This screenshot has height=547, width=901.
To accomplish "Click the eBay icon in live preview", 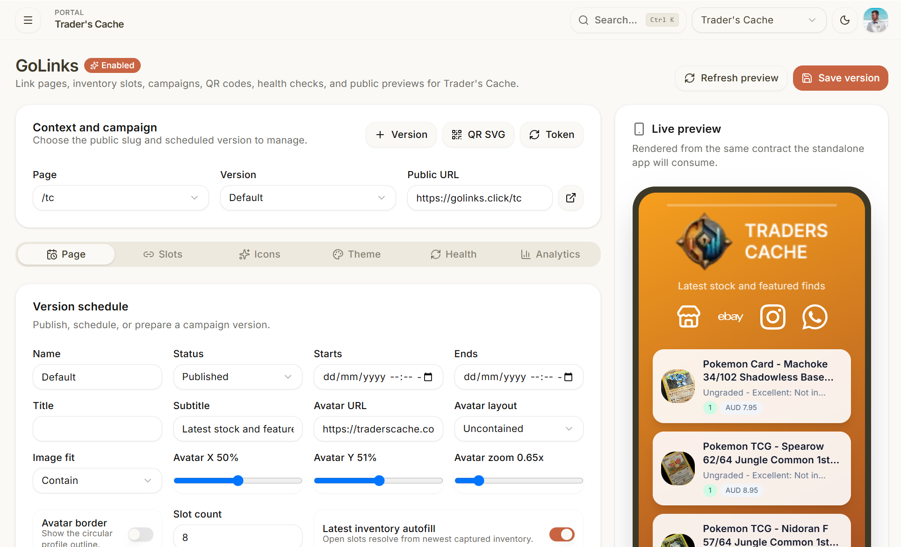I will [730, 317].
